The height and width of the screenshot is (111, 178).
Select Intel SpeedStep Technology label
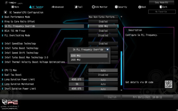pyautogui.click(x=20, y=44)
